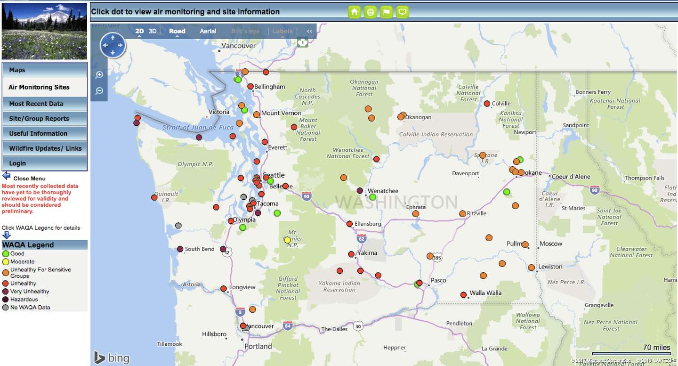The image size is (678, 366).
Task: Click the yellow monitoring dot near Mt. Rainier
Action: pyautogui.click(x=287, y=239)
